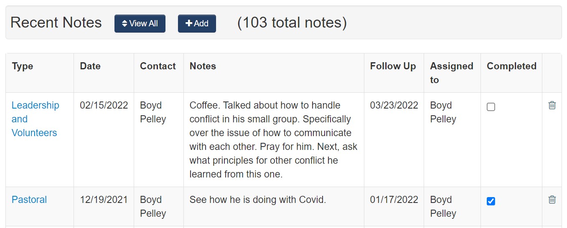Mark the 02/15/2022 note as completed
Screen dimensions: 567x228
[x=491, y=107]
